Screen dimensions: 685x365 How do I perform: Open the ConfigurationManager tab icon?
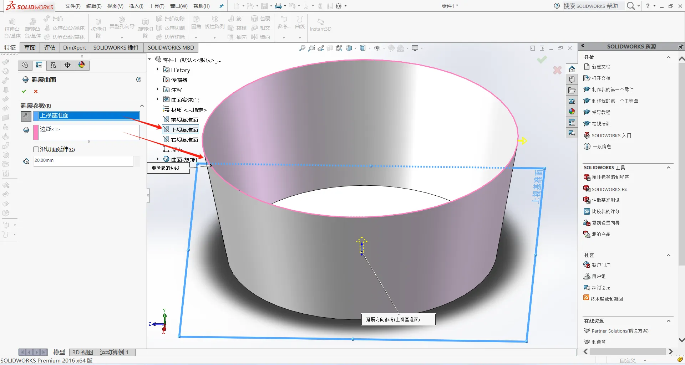point(53,65)
